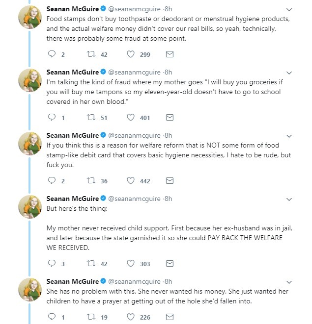
Task: Select the verified badge on the last tweet
Action: coord(103,281)
